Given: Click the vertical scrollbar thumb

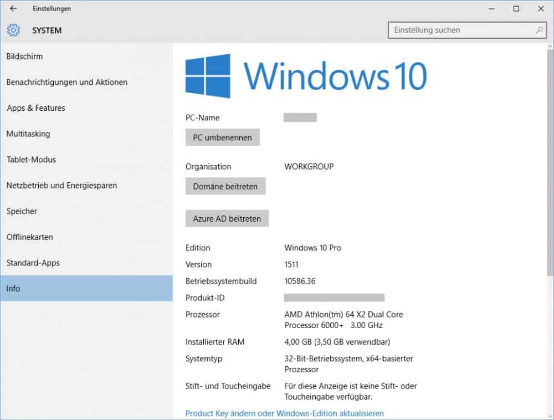Looking at the screenshot, I should [x=550, y=162].
